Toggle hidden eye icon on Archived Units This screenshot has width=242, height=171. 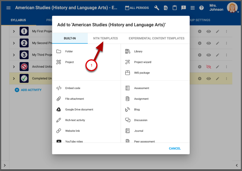[x=208, y=67]
